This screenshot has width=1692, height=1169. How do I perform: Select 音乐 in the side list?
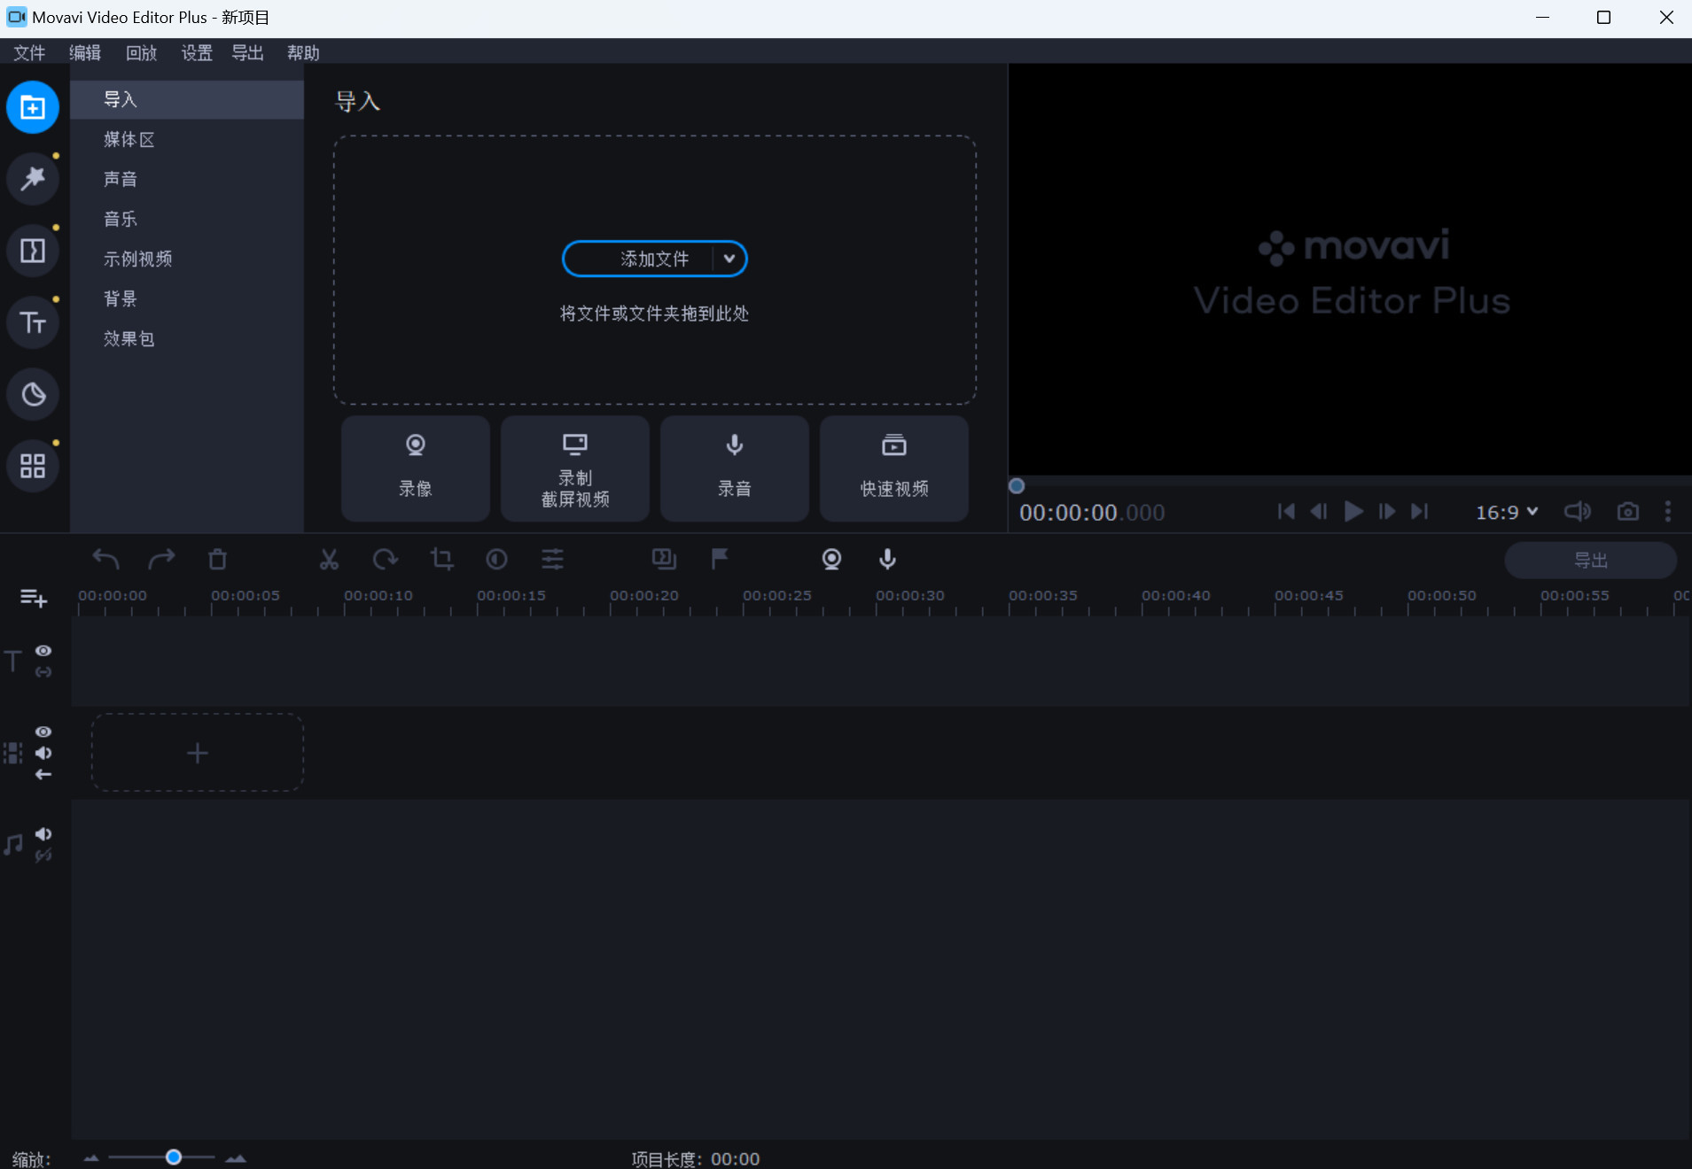pos(187,220)
